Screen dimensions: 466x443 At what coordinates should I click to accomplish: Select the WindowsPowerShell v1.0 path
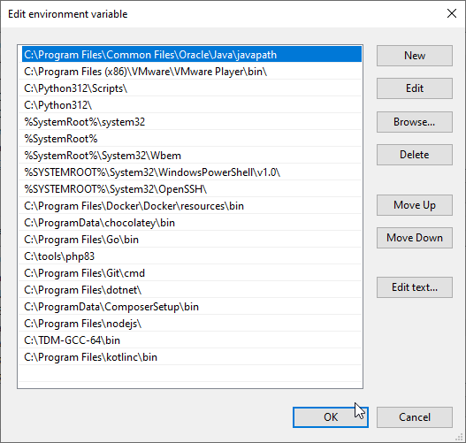coord(190,172)
